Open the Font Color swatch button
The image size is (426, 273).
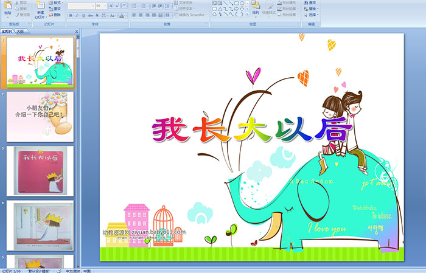click(x=122, y=15)
